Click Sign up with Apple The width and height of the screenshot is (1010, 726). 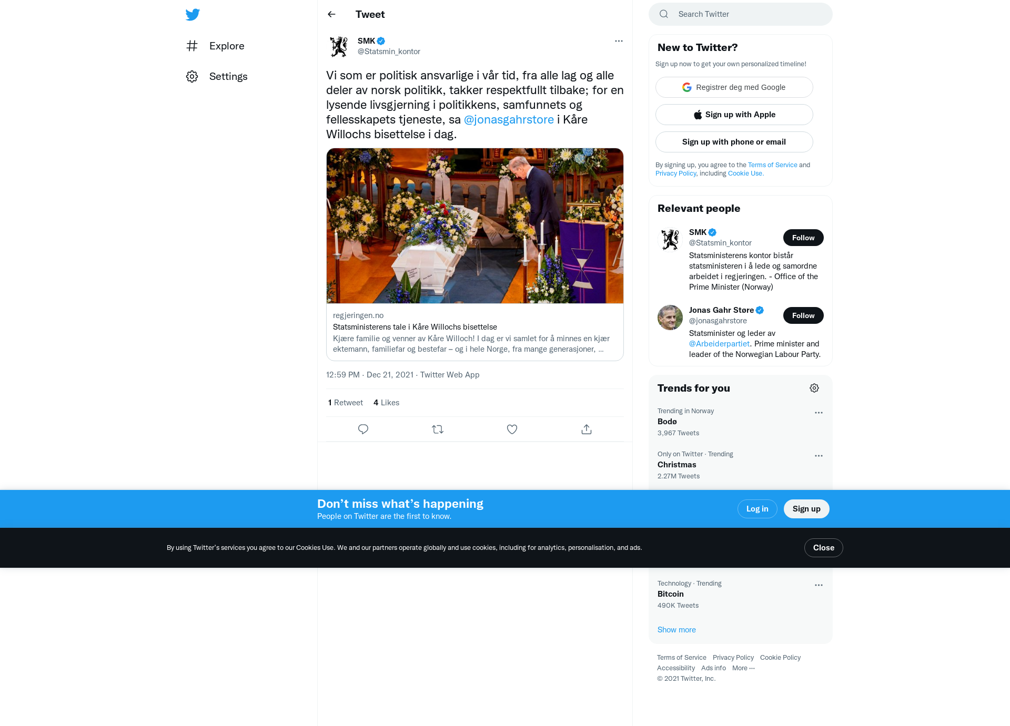[x=734, y=115]
